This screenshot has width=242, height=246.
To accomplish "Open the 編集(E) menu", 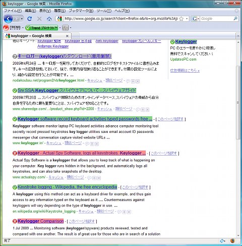I will pos(30,11).
